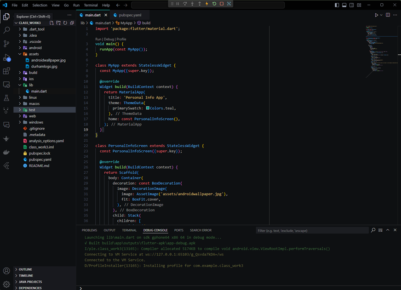
Task: Open the Extensions view
Action: coord(6,71)
